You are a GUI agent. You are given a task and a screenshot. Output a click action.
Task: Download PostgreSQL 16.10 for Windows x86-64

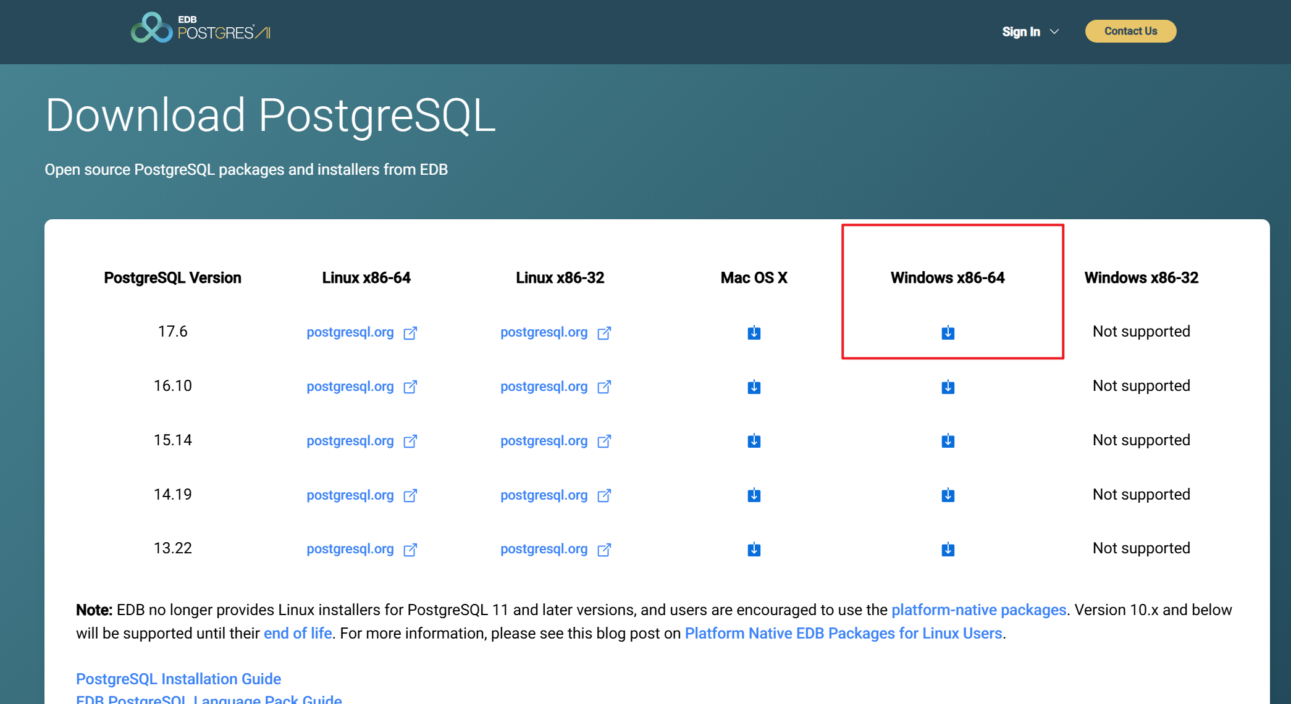(x=948, y=387)
